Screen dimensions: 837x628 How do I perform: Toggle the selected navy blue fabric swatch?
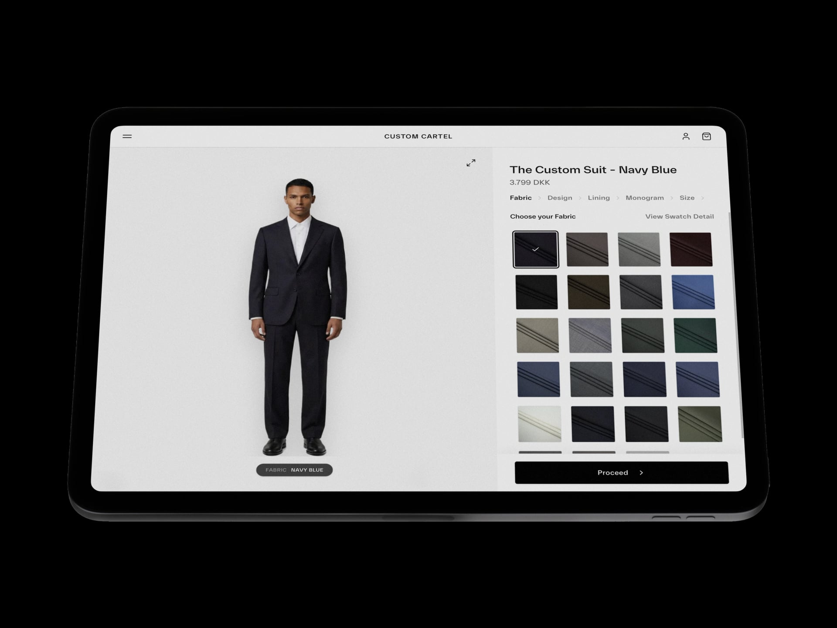536,249
